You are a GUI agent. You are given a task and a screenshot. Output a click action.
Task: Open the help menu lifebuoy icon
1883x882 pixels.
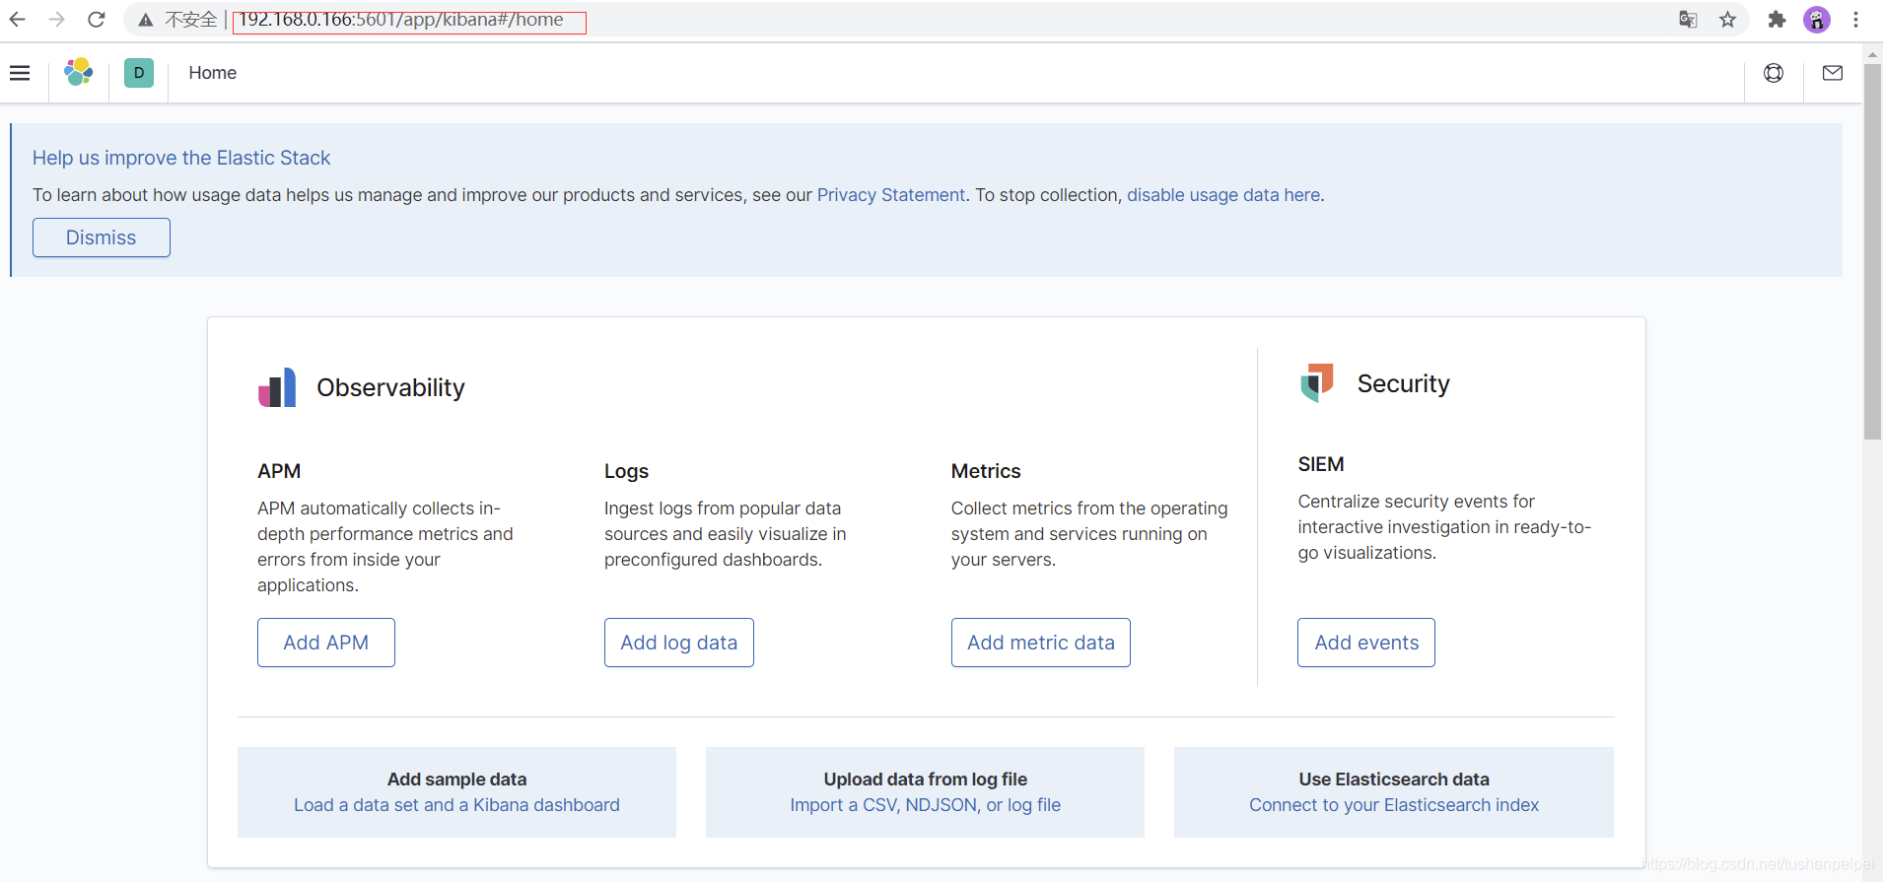coord(1774,73)
